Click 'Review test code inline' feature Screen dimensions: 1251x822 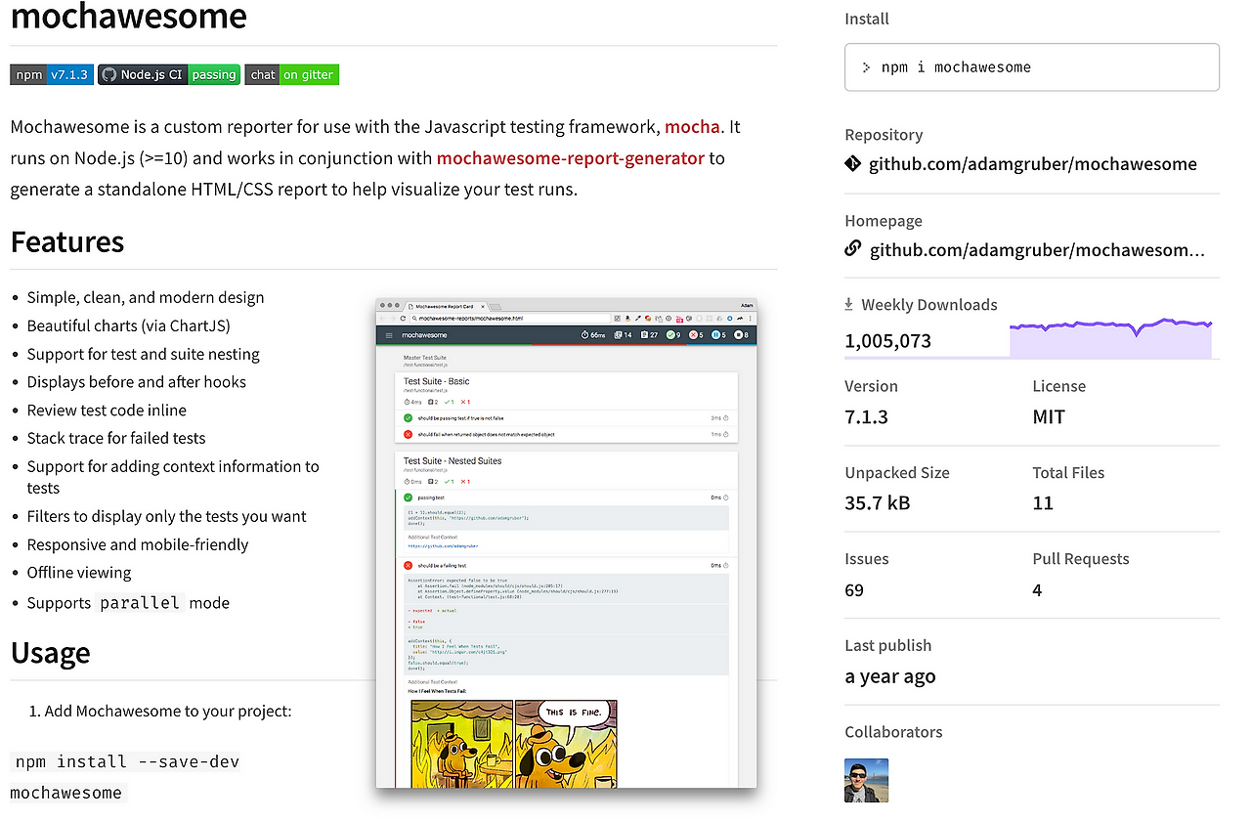pos(107,411)
